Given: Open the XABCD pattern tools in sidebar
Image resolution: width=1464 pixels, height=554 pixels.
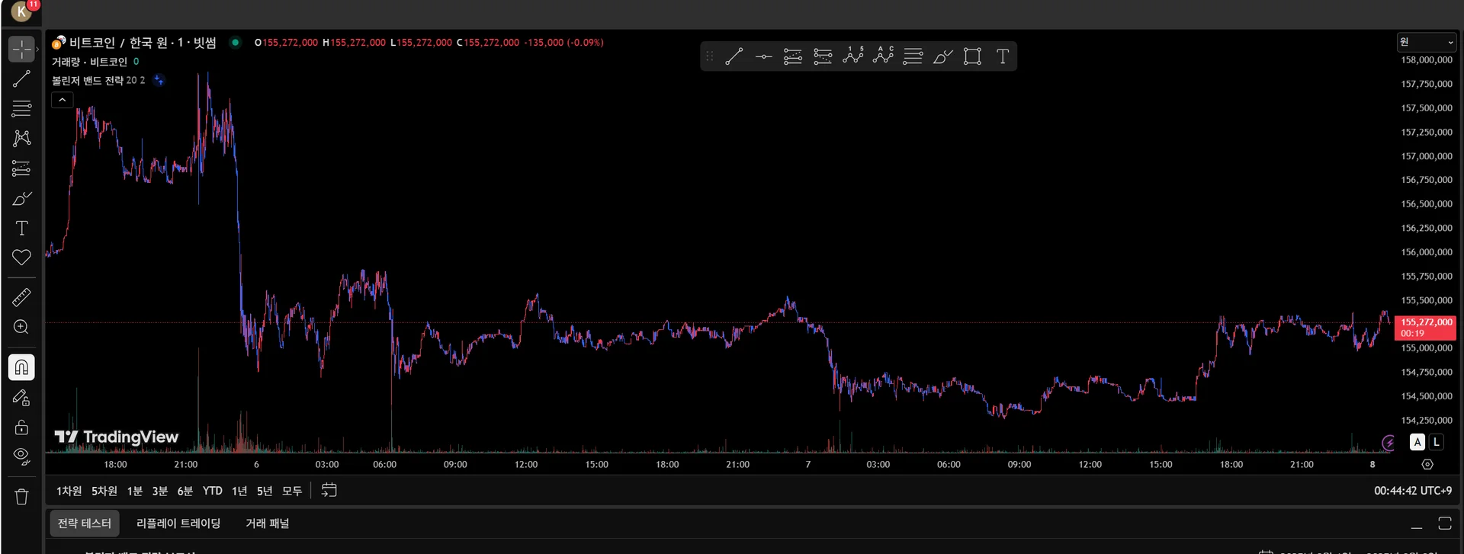Looking at the screenshot, I should [x=21, y=138].
